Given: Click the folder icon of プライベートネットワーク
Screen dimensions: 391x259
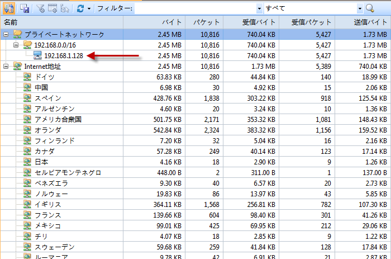Looking at the screenshot, I should point(17,34).
